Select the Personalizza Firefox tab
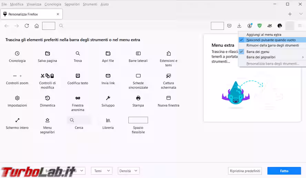 click(31, 14)
